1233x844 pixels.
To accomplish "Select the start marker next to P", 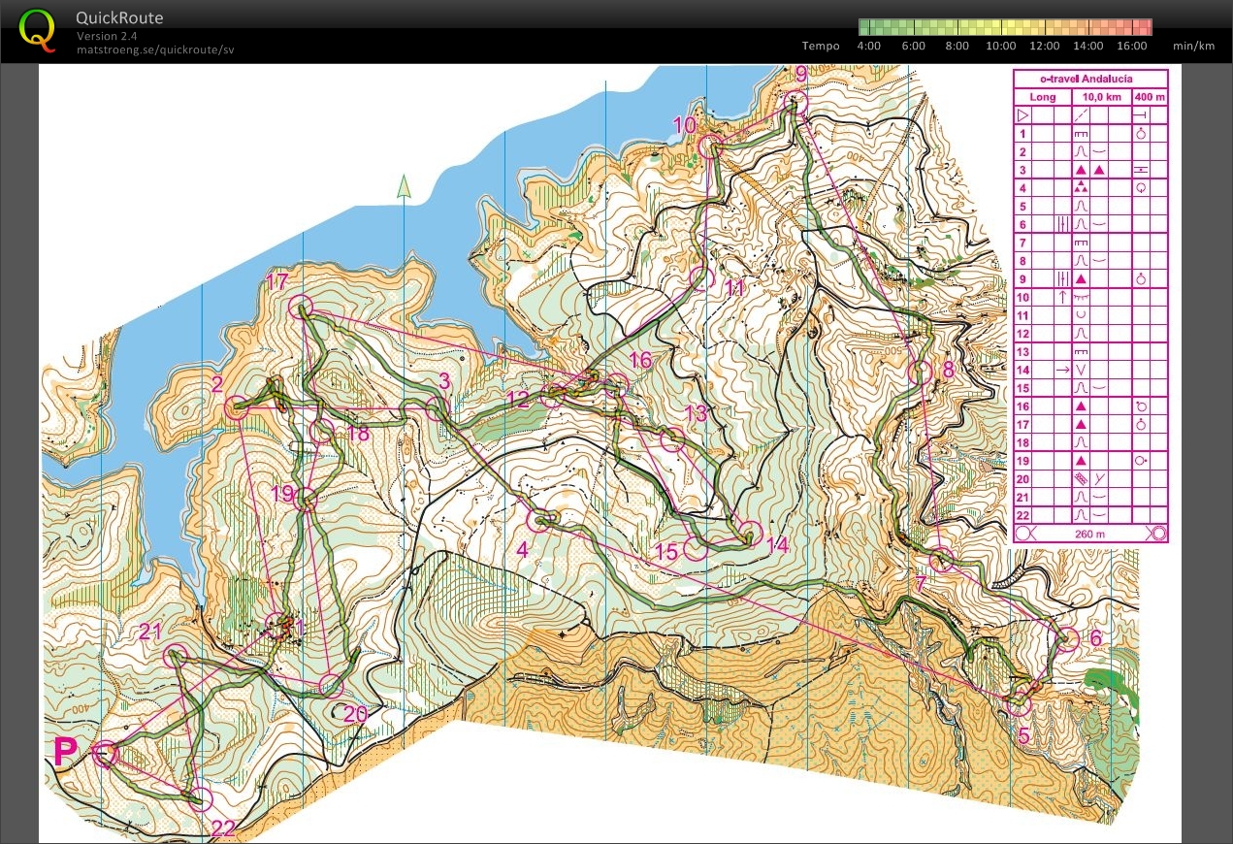I will pos(105,754).
